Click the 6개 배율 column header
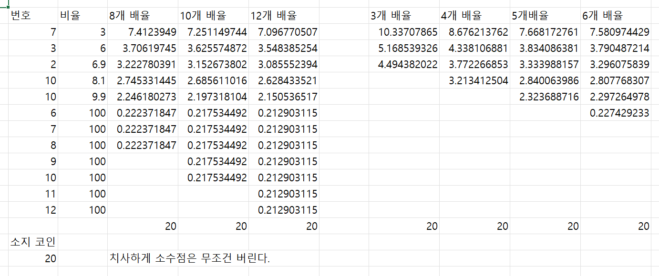The image size is (659, 276). [x=616, y=16]
